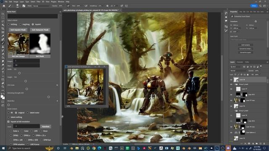The width and height of the screenshot is (269, 151).
Task: Toggle visibility of Color Balance 1 layer
Action: coord(231,133)
